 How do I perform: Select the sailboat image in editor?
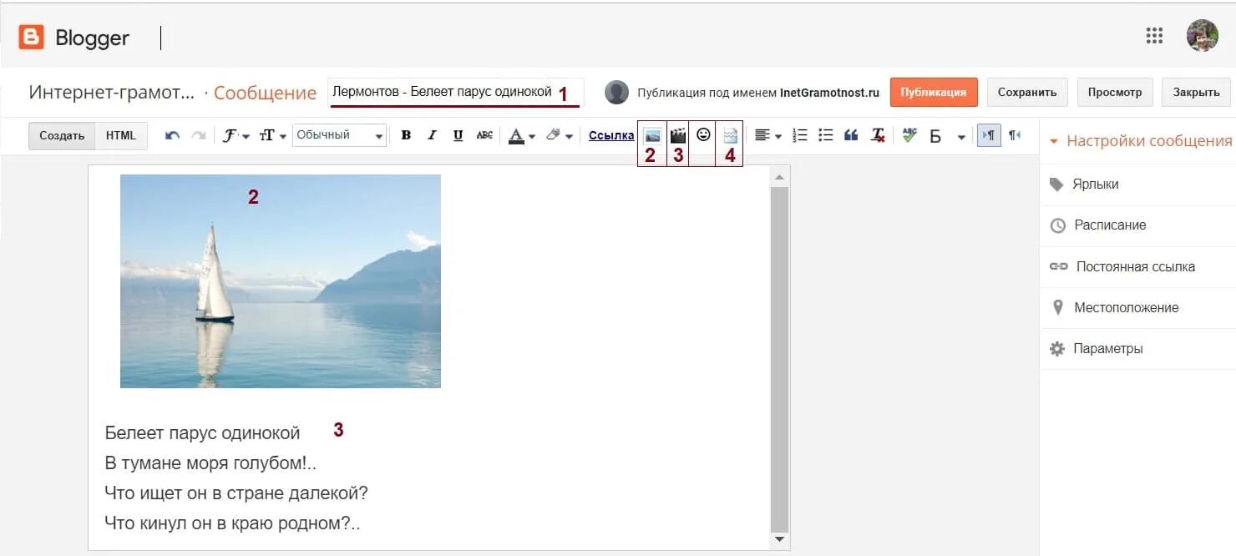[281, 281]
